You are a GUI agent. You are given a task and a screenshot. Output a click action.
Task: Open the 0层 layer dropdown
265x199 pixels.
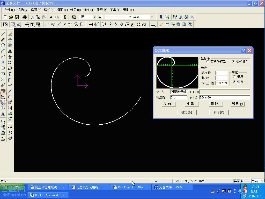[94, 17]
